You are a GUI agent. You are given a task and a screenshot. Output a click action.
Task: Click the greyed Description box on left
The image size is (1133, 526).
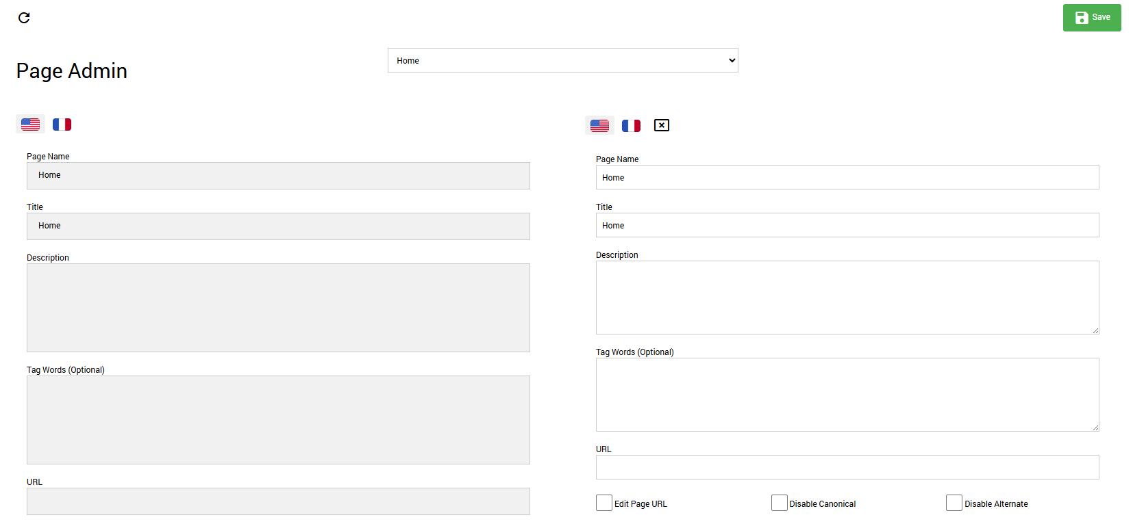coord(278,308)
